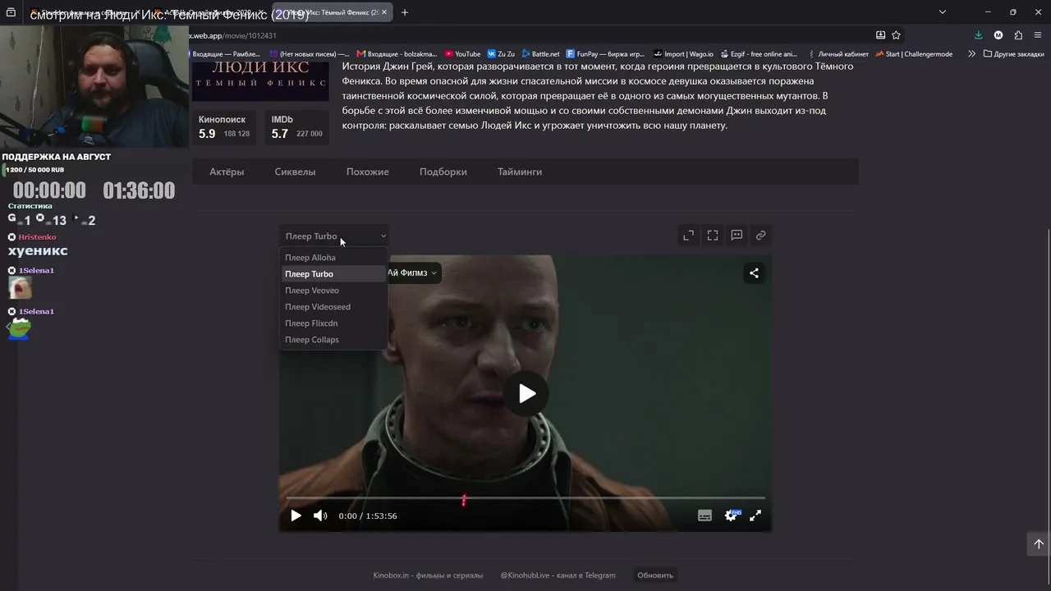
Task: Toggle subtitles in the video player
Action: (704, 515)
